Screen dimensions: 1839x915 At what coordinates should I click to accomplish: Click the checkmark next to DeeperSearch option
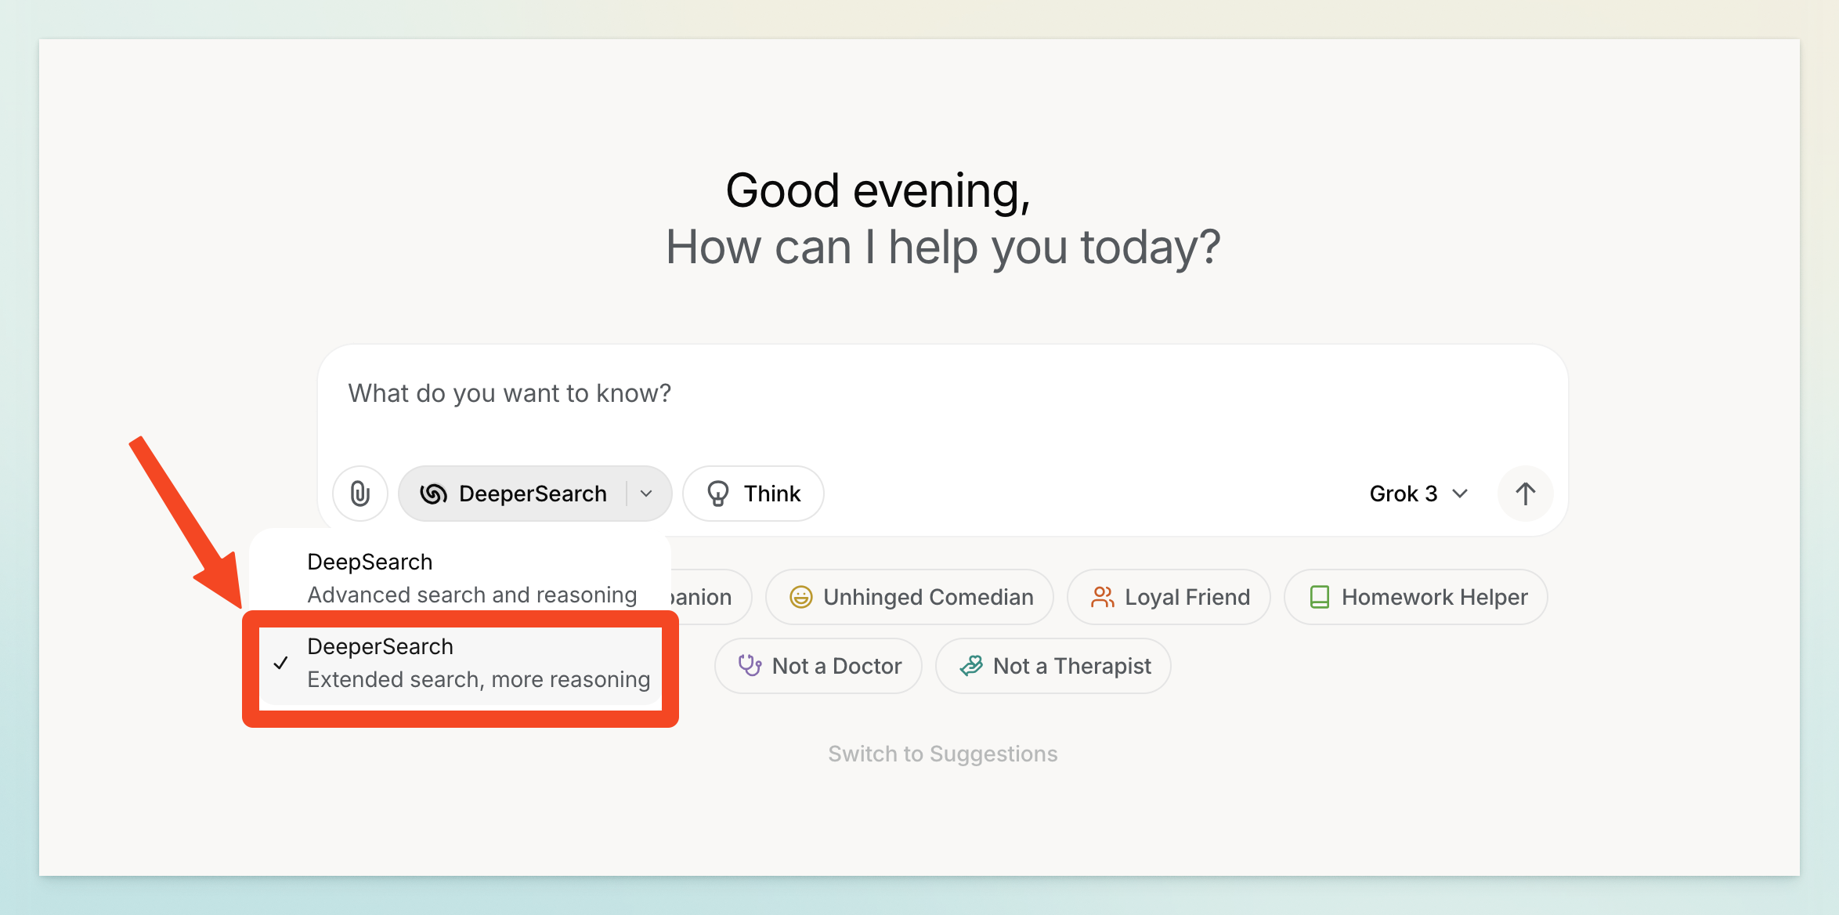point(281,663)
